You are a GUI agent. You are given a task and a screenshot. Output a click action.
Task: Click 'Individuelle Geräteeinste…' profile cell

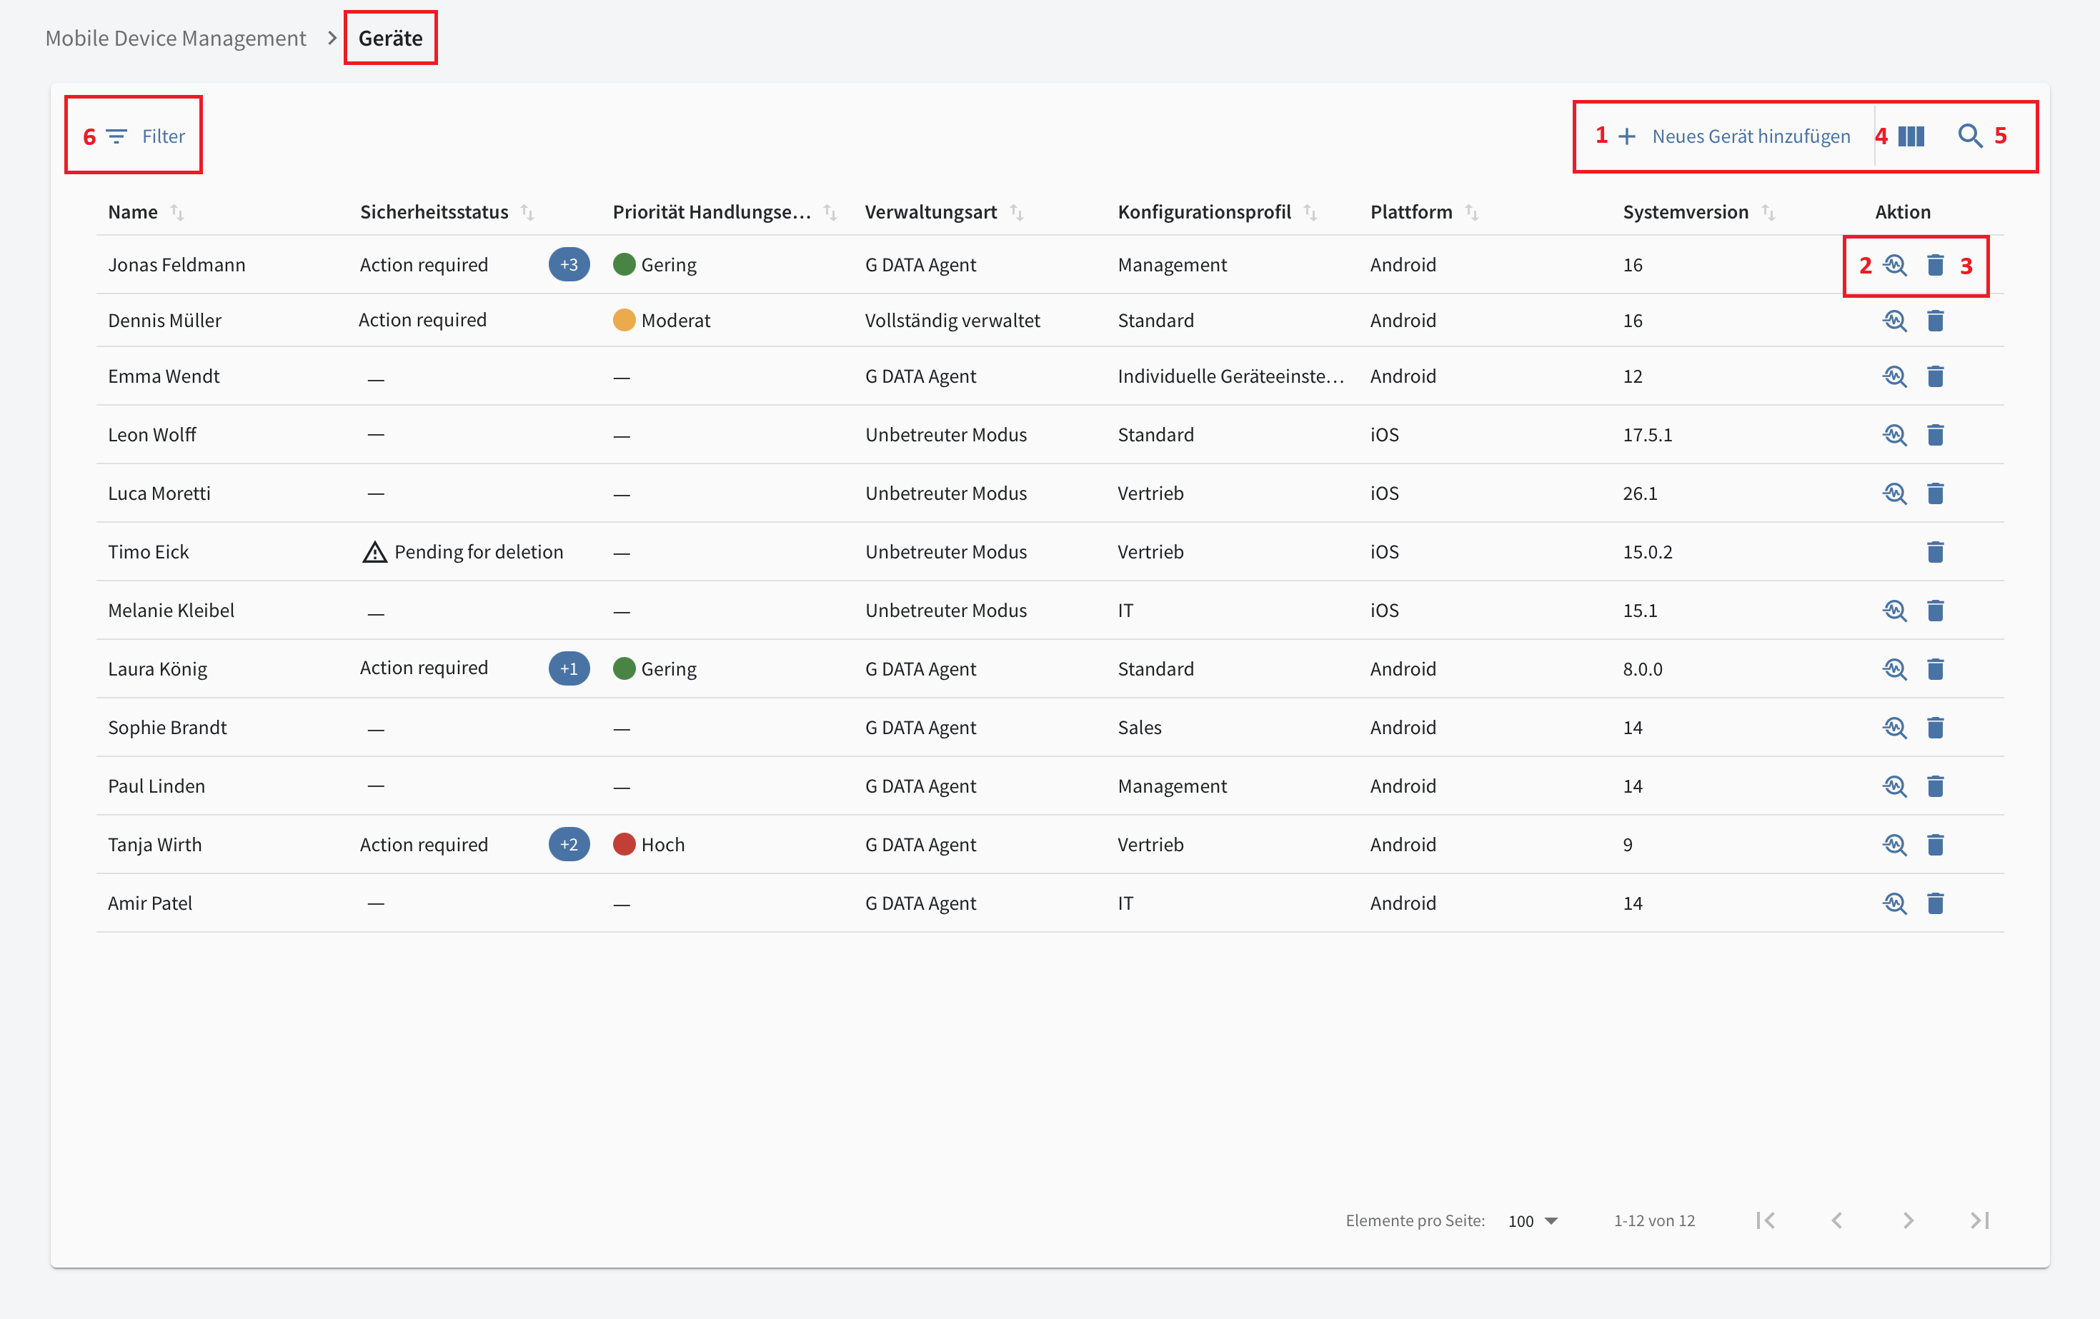[1230, 376]
